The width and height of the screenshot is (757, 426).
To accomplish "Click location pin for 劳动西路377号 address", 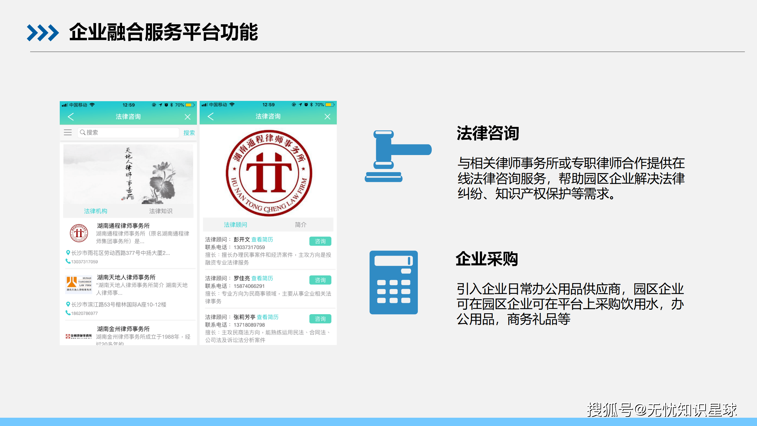I will point(68,253).
